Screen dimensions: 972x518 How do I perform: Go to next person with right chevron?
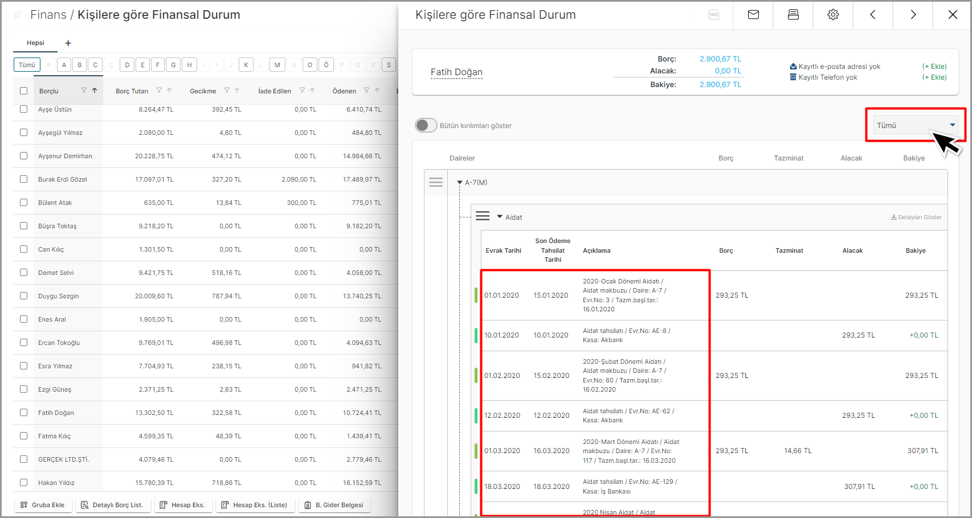[x=913, y=15]
